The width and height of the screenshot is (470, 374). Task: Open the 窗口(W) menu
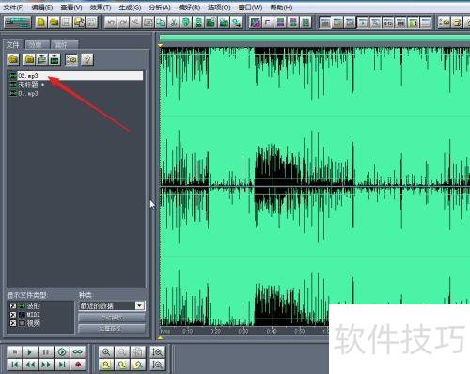250,8
